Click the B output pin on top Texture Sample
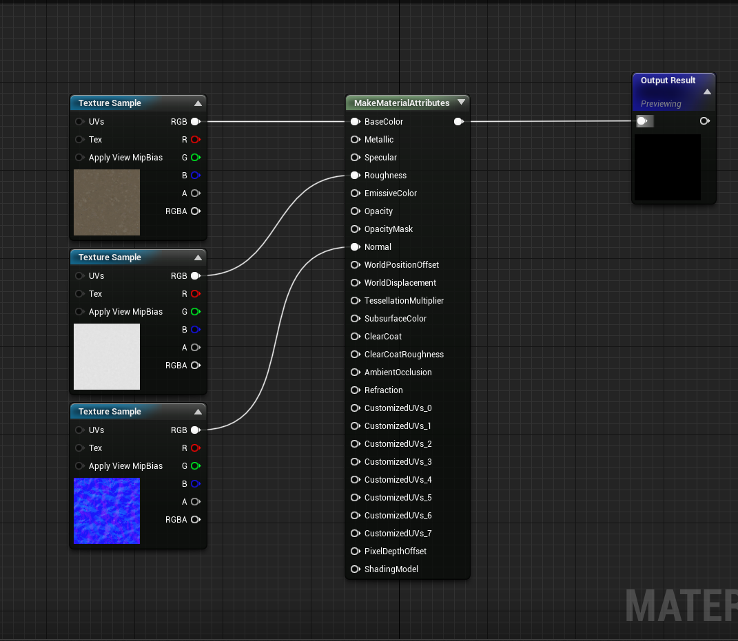The width and height of the screenshot is (738, 641). (195, 175)
